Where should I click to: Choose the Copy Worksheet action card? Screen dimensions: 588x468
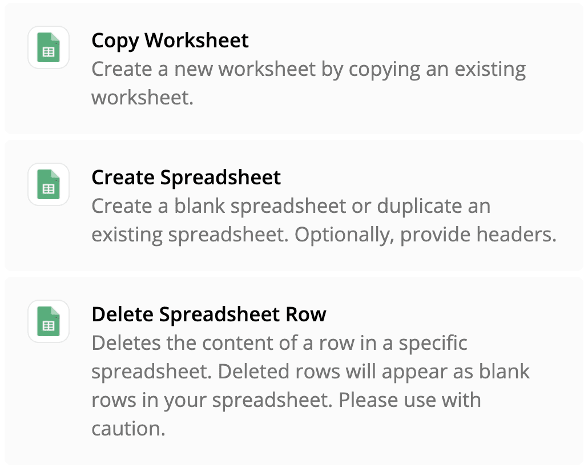click(294, 68)
